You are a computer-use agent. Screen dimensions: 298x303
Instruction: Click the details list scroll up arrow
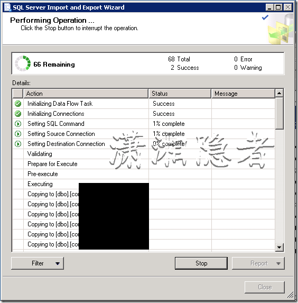point(279,94)
